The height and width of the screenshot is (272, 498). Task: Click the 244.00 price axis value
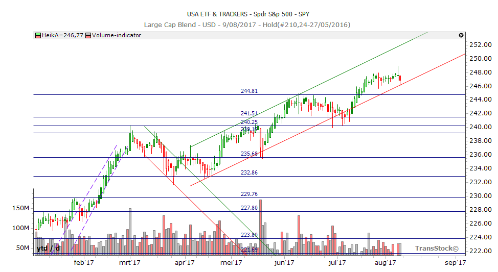481,100
